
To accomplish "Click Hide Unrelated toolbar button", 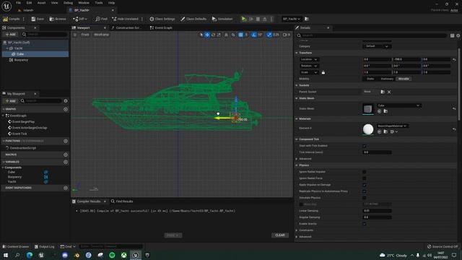I will 125,19.
